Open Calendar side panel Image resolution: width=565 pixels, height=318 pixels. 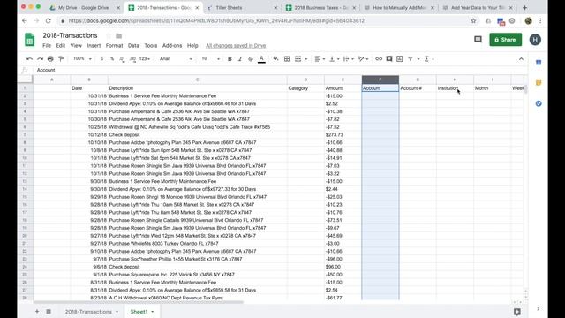539,63
